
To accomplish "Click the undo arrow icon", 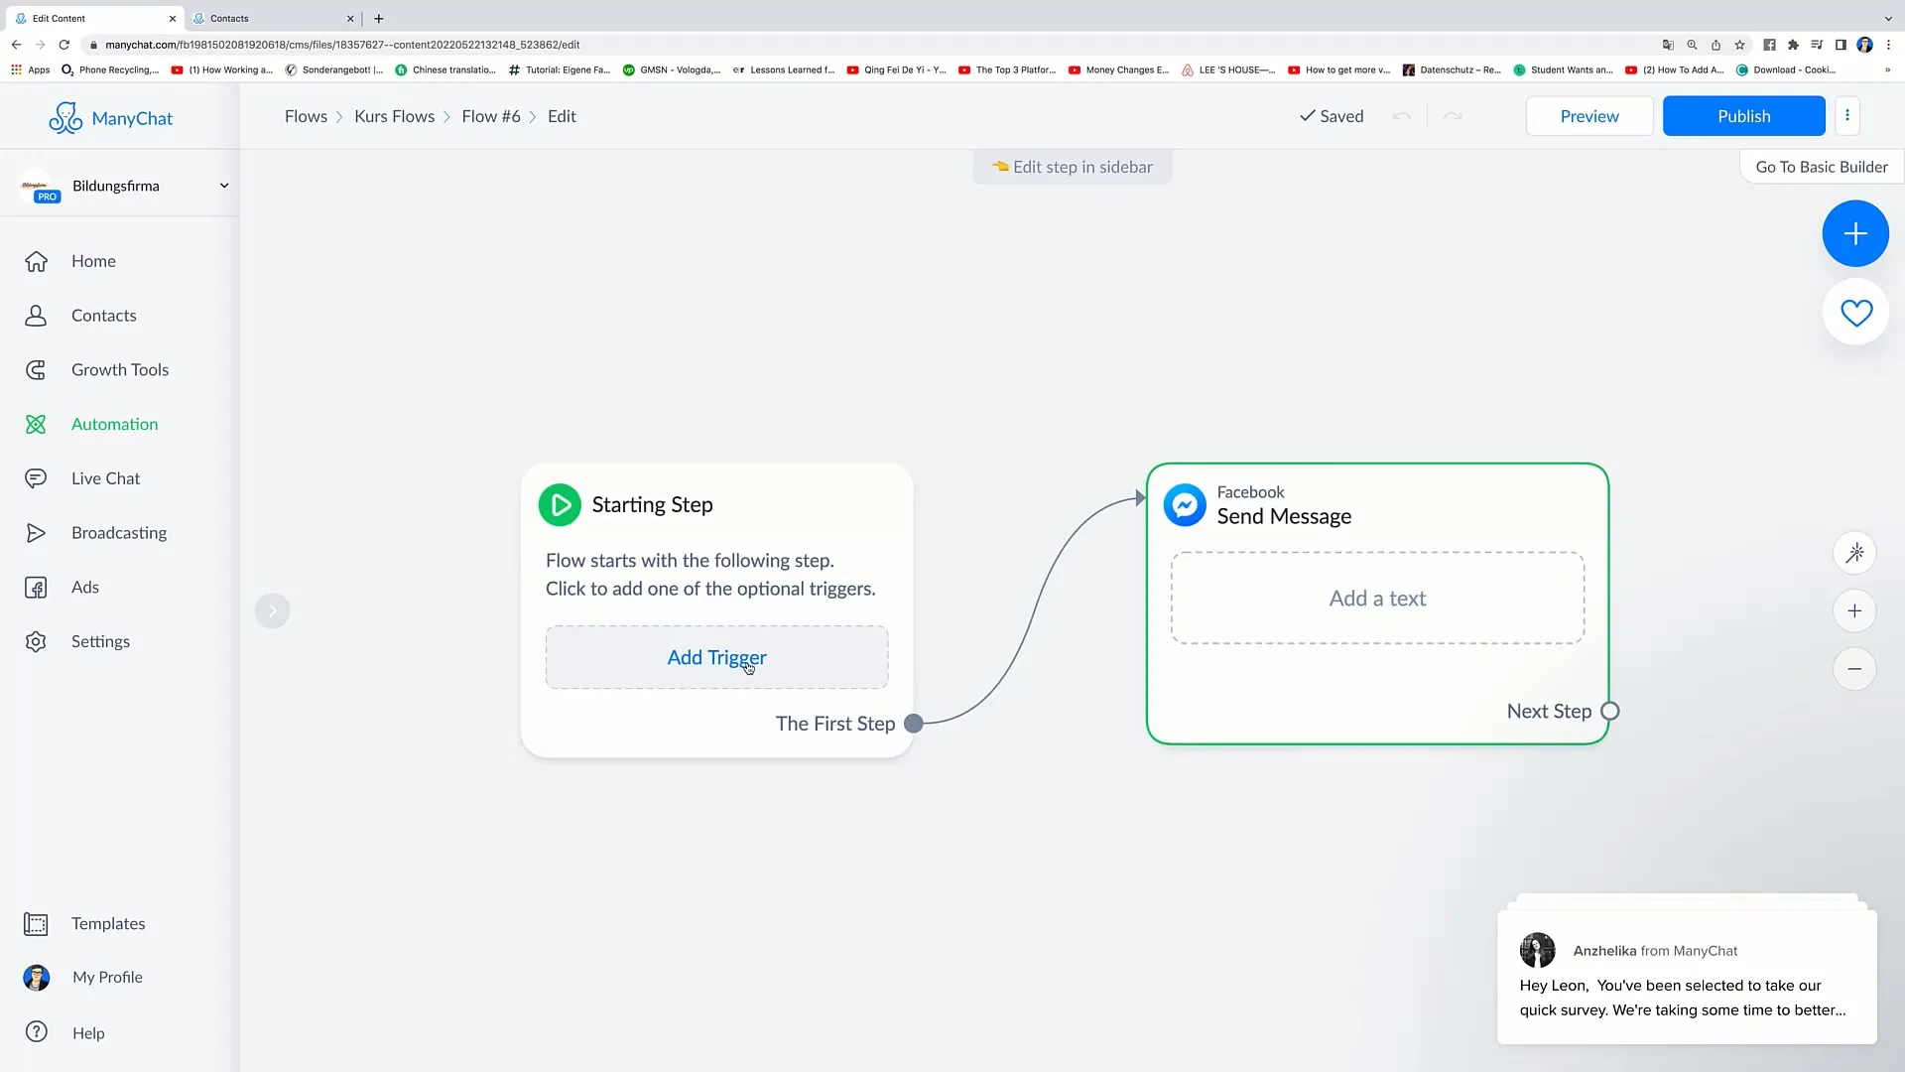I will click(x=1401, y=116).
